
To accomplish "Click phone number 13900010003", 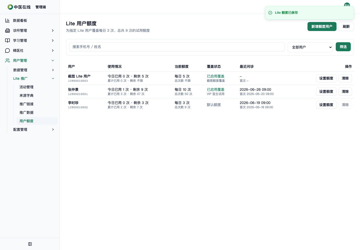I will click(x=78, y=81).
